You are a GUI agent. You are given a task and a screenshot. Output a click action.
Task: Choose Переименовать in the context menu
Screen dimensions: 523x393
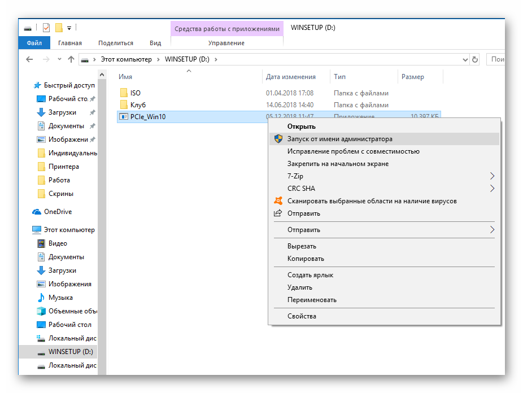(x=384, y=300)
